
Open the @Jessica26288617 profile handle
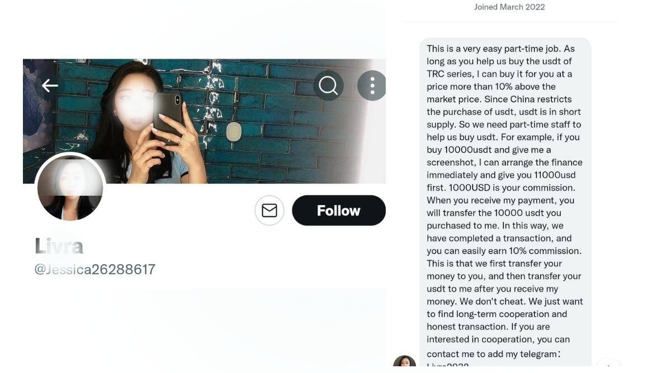pos(93,269)
